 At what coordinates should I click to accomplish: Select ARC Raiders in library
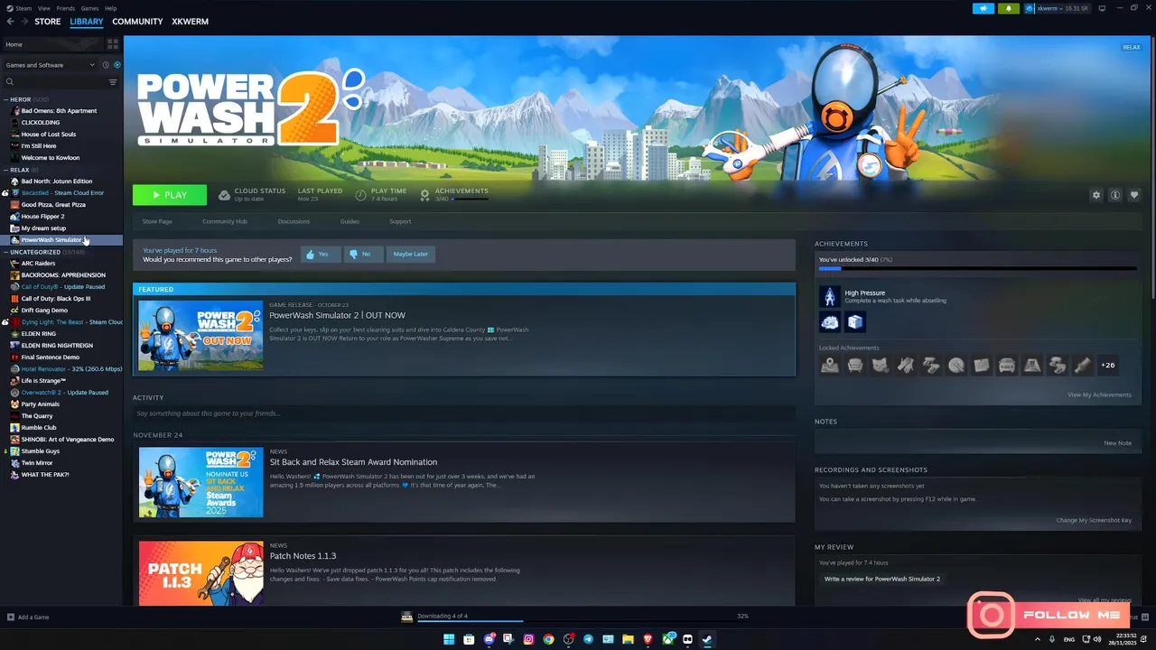coord(38,264)
